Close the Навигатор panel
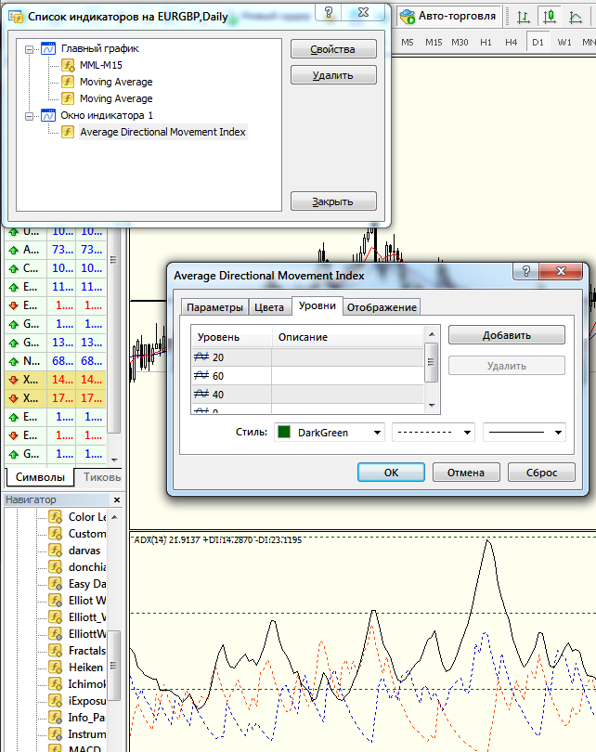The height and width of the screenshot is (752, 596). click(x=117, y=500)
